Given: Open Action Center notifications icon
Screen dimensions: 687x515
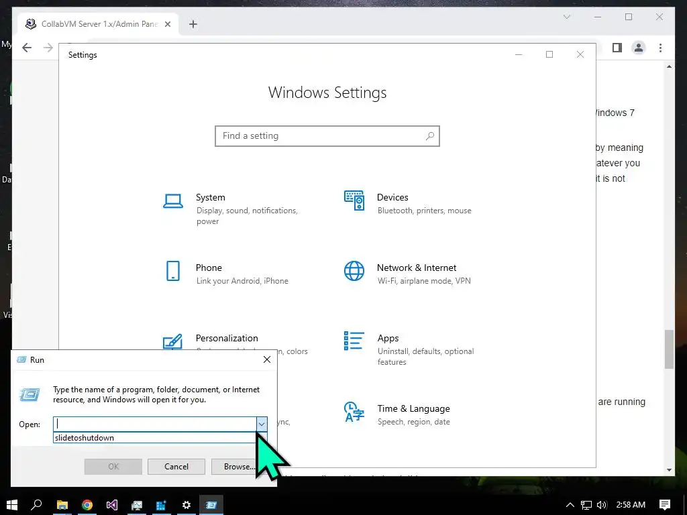Looking at the screenshot, I should (x=665, y=504).
